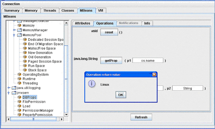The width and height of the screenshot is (215, 129).
Task: Click the PropertyPermission bean icon
Action: pos(19,115)
